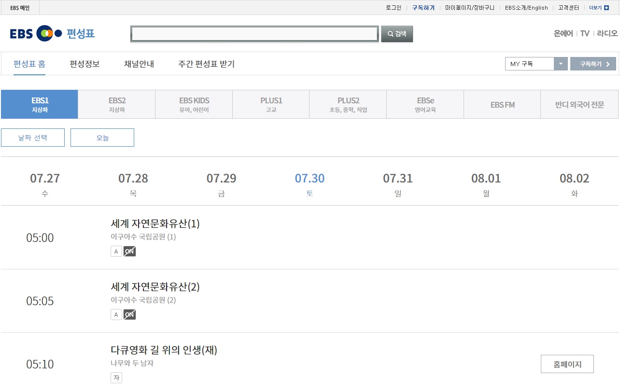This screenshot has width=620, height=391.
Task: Click the 자 subtitle badge under 다큐영화 길 위의 인생
Action: [116, 377]
